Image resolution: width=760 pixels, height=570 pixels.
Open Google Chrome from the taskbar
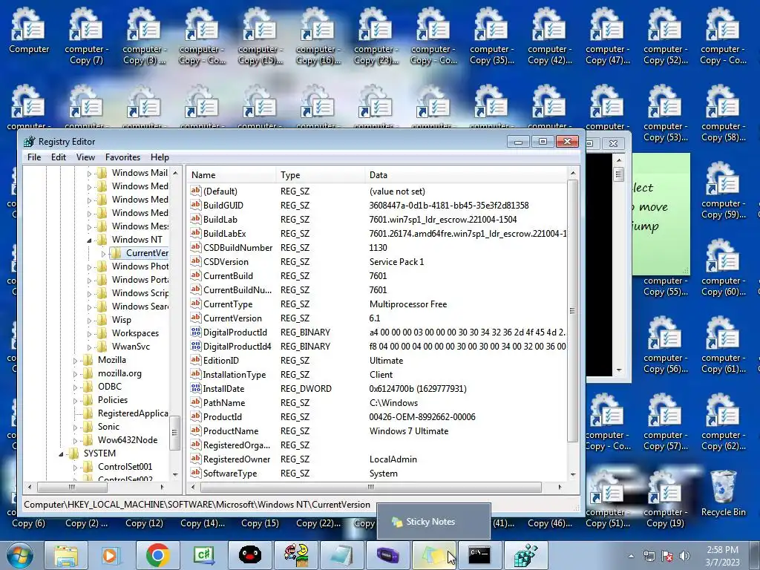click(x=157, y=555)
